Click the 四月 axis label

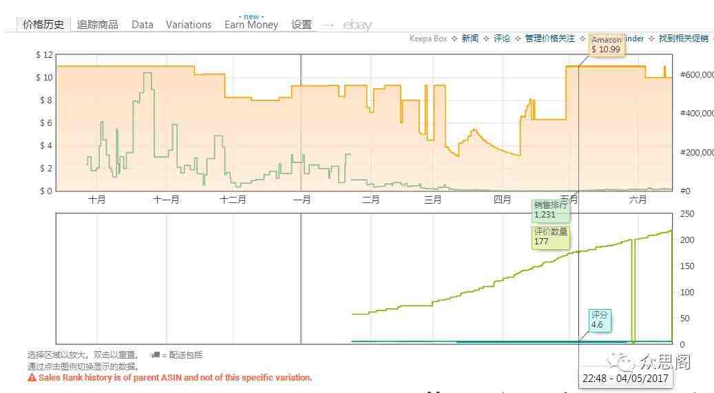(x=502, y=200)
